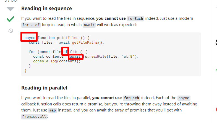
Task: Click the inline 'Promise.all' code snippet
Action: coord(34,117)
